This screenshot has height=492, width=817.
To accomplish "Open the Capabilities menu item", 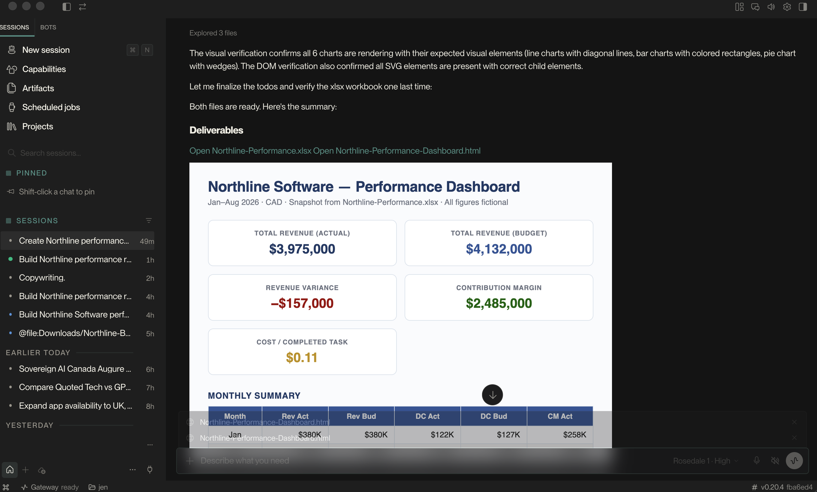I will click(80, 69).
